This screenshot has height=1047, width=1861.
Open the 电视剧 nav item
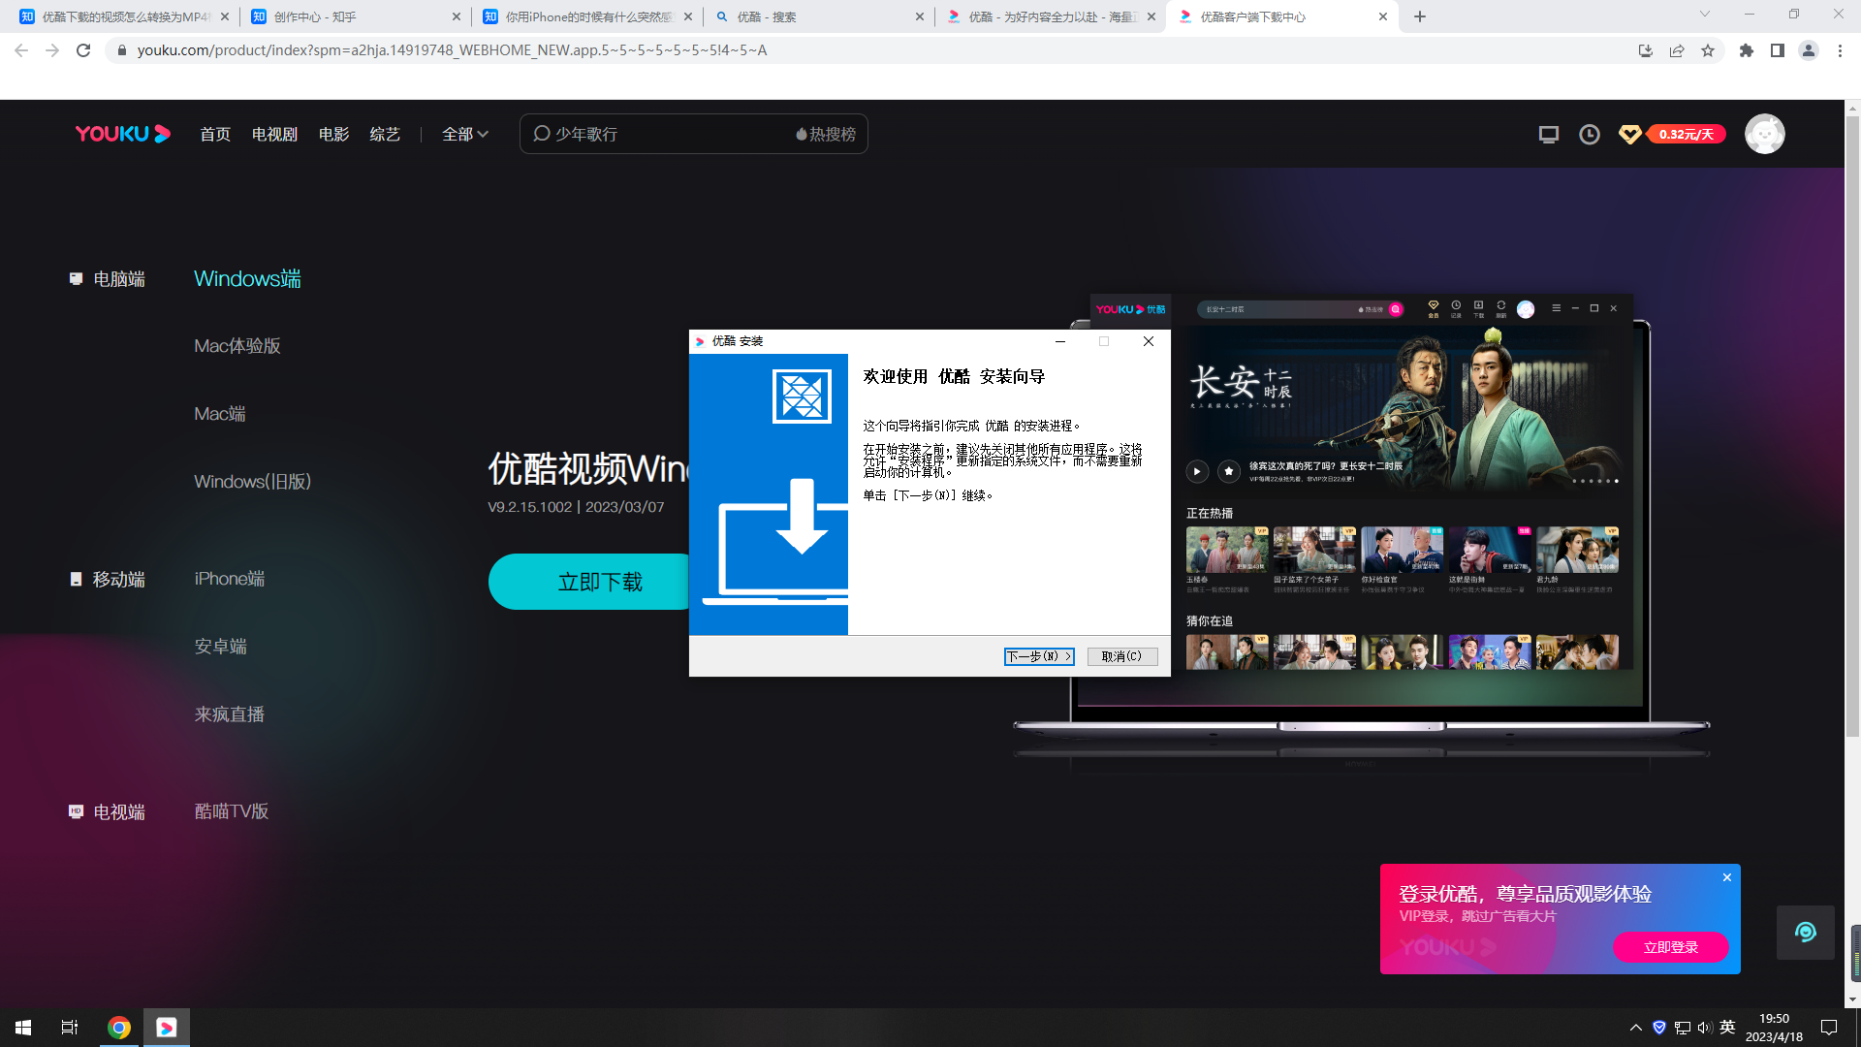274,134
